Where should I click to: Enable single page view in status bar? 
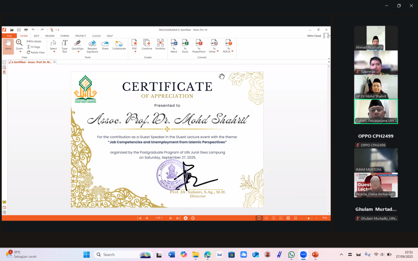coord(259,218)
